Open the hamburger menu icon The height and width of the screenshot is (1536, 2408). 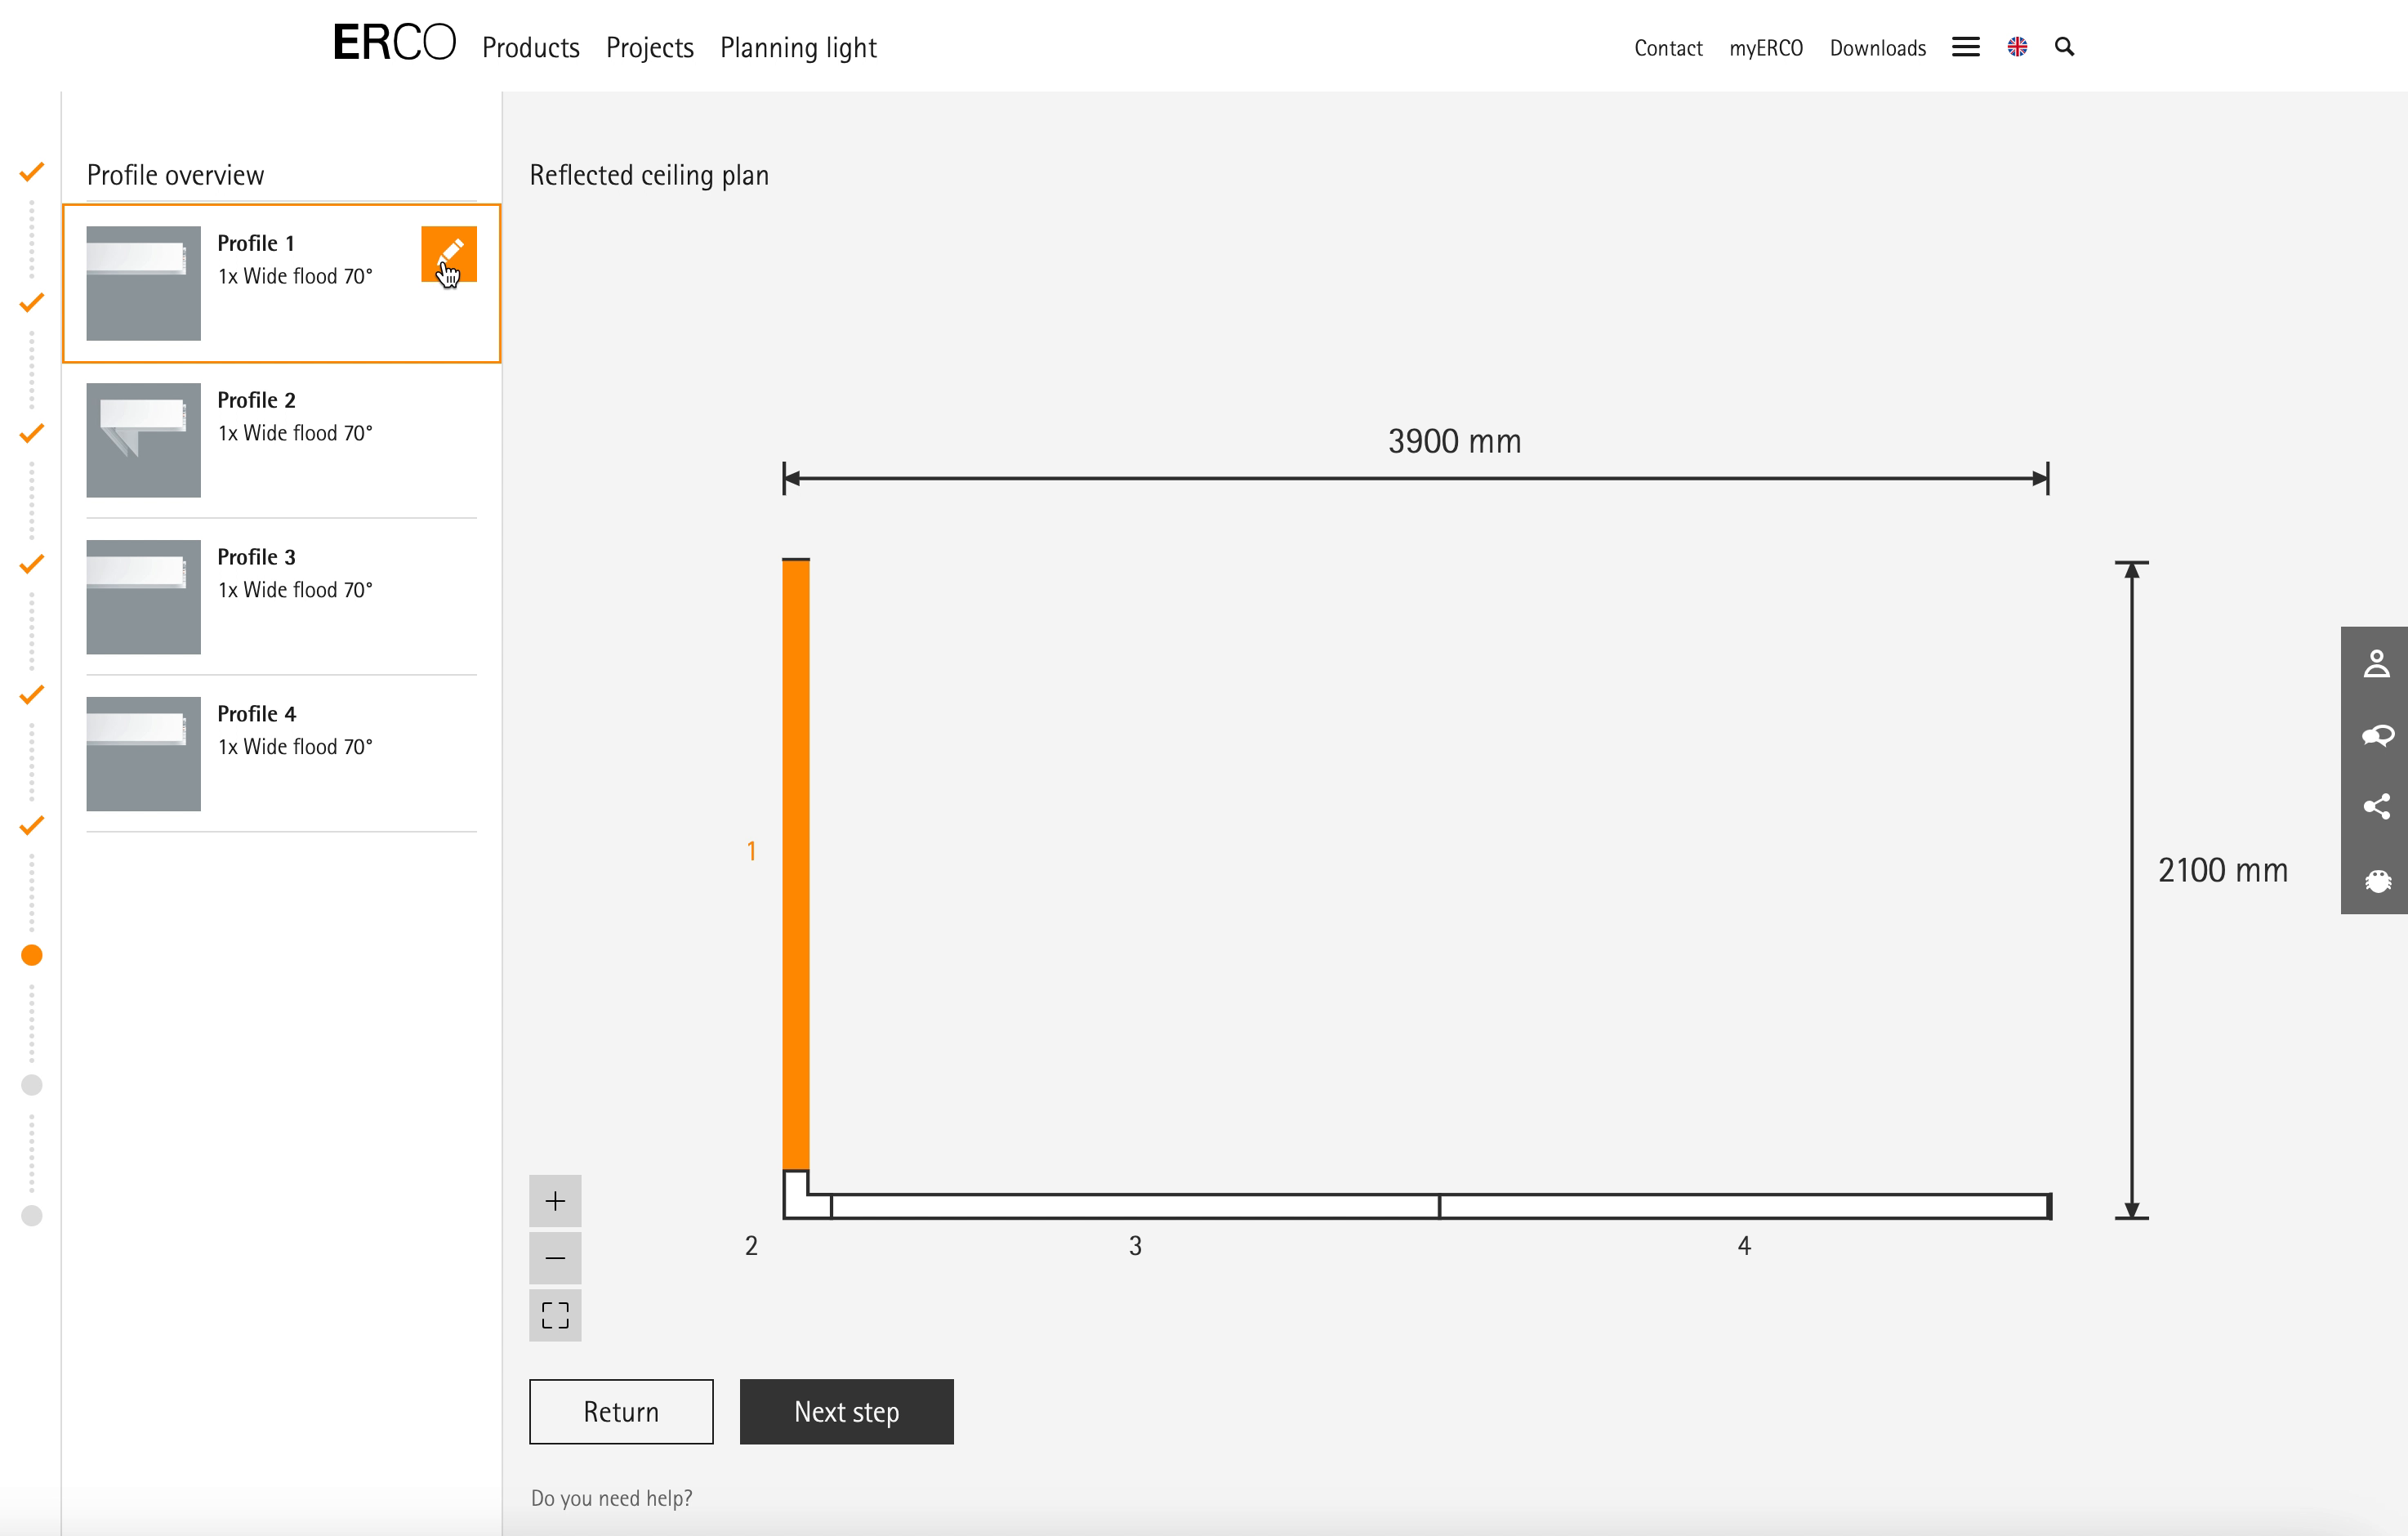pyautogui.click(x=1965, y=47)
